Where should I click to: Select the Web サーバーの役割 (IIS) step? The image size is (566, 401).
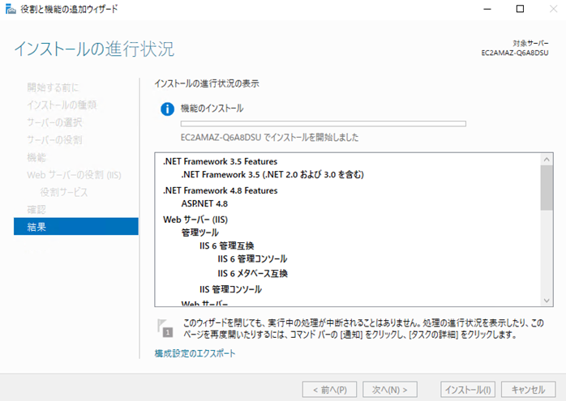[x=74, y=175]
